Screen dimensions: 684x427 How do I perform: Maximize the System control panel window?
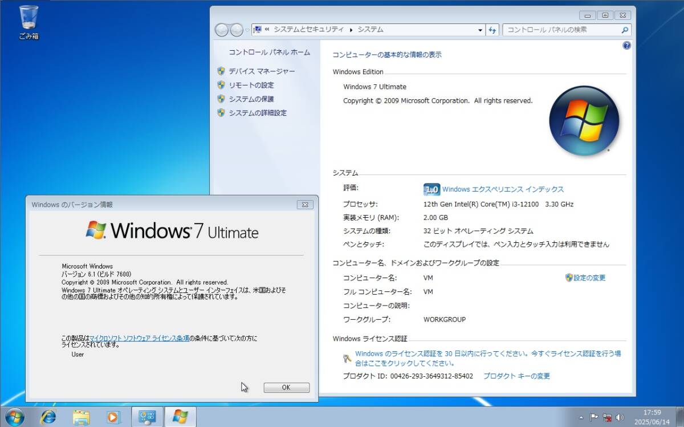tap(605, 15)
